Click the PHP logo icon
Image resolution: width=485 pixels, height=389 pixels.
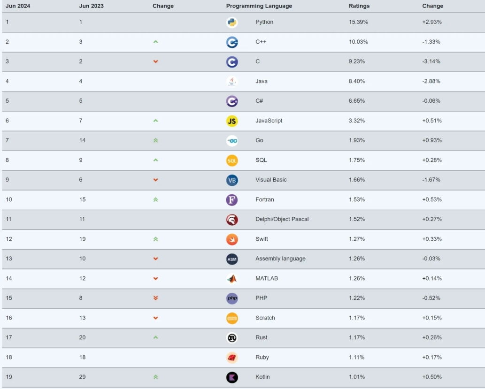point(231,298)
